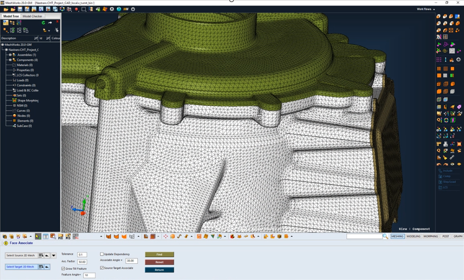Click the green refresh icon in Model Tree
464x280 pixels.
coord(43,23)
